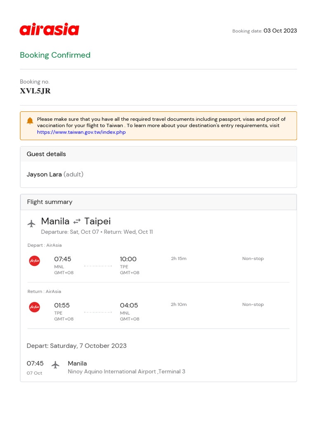Click the airasia logo
Viewport: 317px width, 422px height.
click(x=50, y=29)
